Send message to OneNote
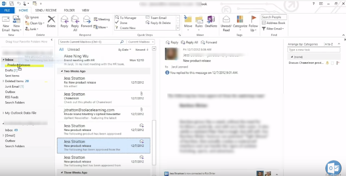 point(211,22)
